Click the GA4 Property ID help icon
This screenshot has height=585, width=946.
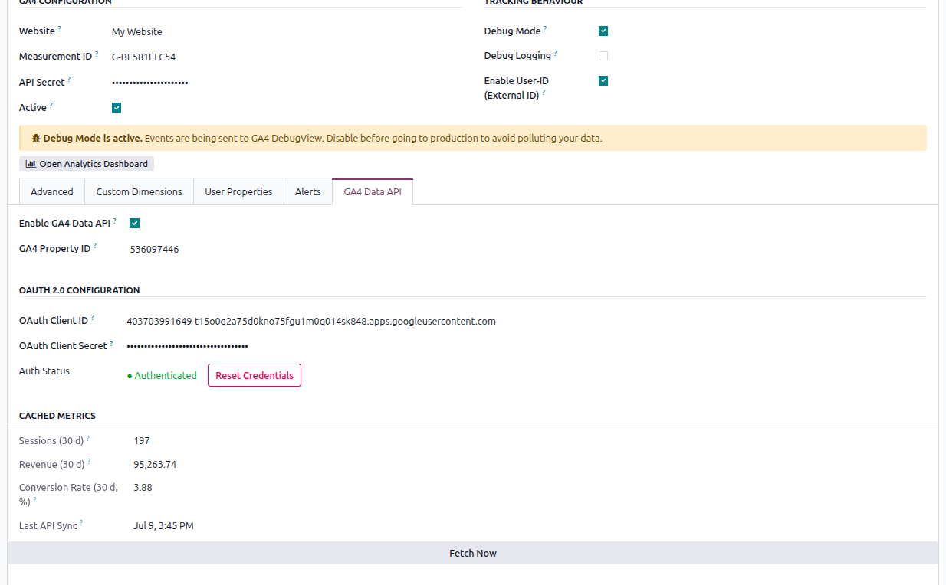click(x=95, y=246)
